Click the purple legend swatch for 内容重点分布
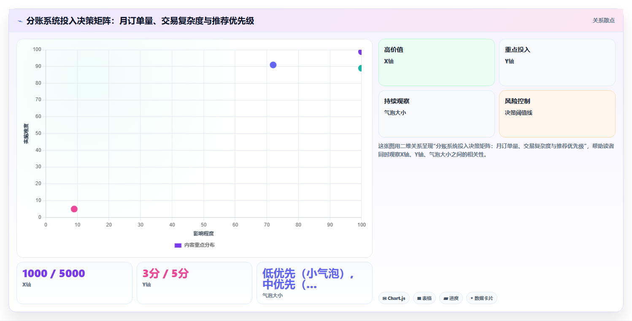This screenshot has width=632, height=321. coord(178,245)
